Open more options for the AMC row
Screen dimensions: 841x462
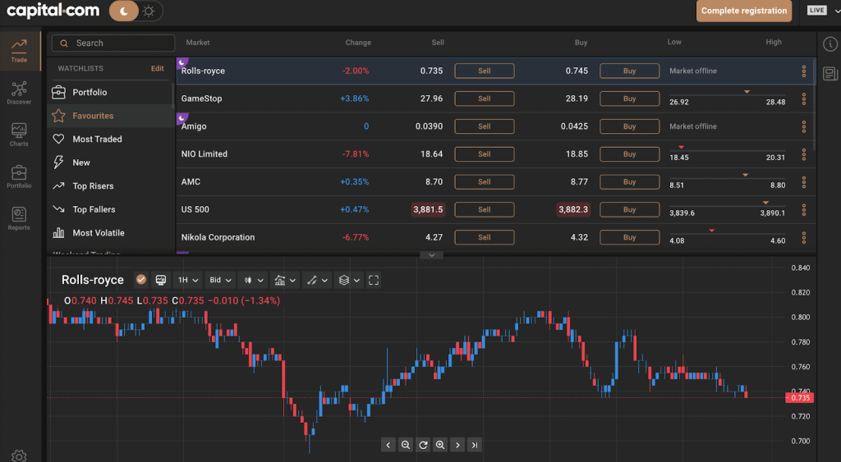803,182
